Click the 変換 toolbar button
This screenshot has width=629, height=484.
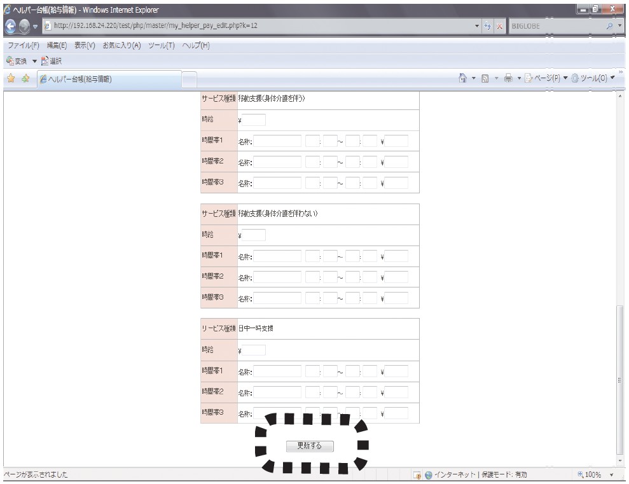(x=17, y=61)
